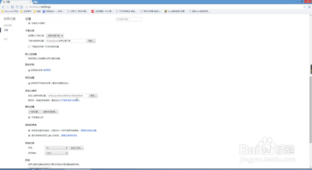Click the scrollbar down arrow
The image size is (312, 170).
click(x=311, y=167)
